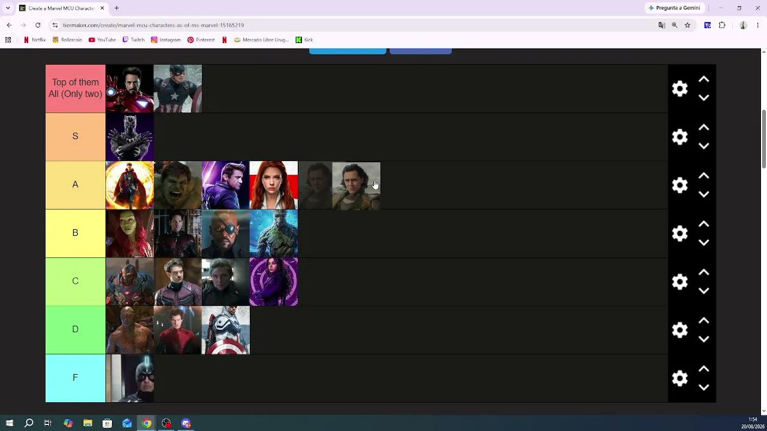
Task: Move the D tier row up
Action: coord(704,321)
